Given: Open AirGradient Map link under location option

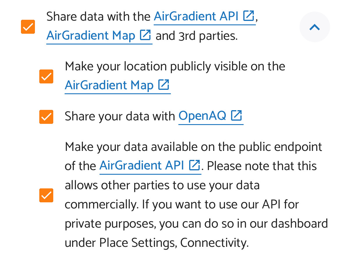Looking at the screenshot, I should (117, 85).
